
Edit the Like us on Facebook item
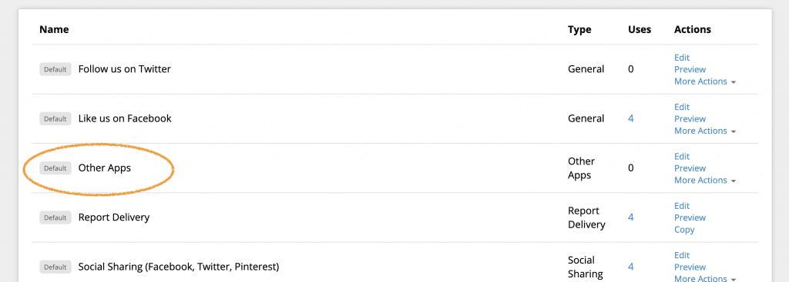pos(682,107)
